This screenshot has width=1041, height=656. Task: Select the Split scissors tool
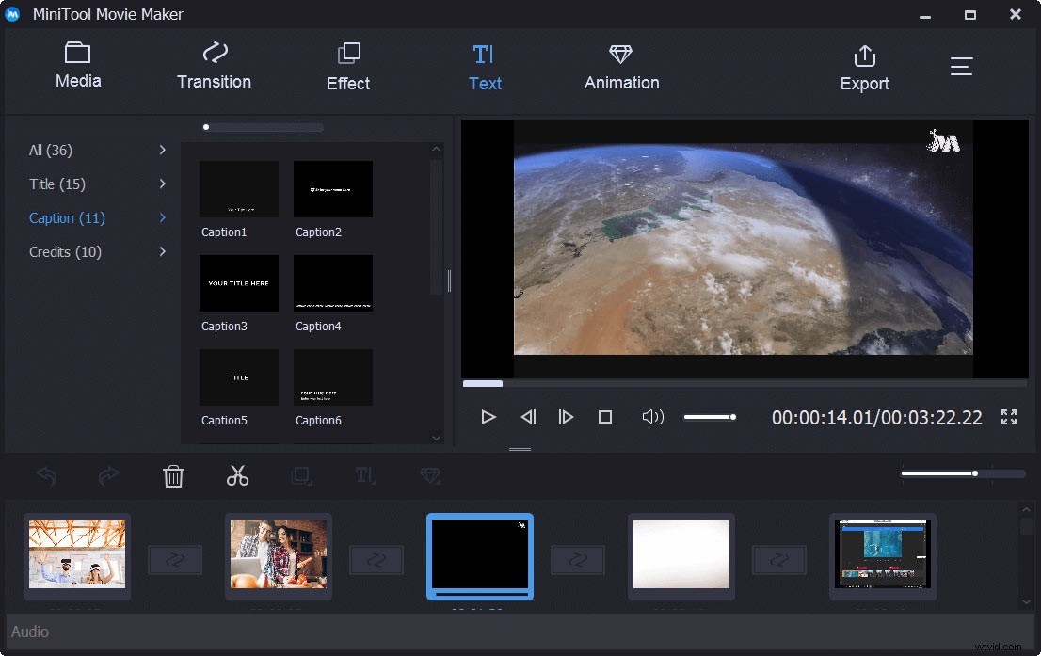(x=237, y=475)
